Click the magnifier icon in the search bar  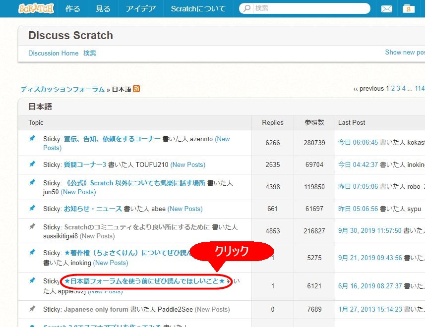click(246, 8)
